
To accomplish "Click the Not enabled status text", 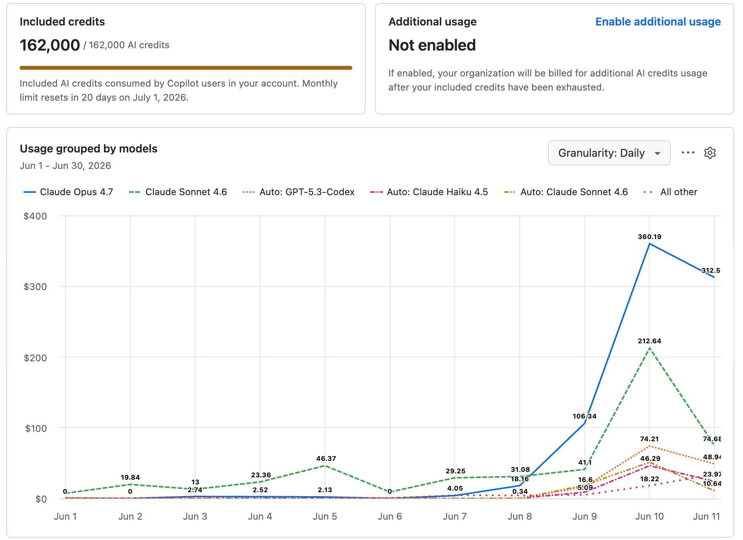I will click(x=432, y=45).
